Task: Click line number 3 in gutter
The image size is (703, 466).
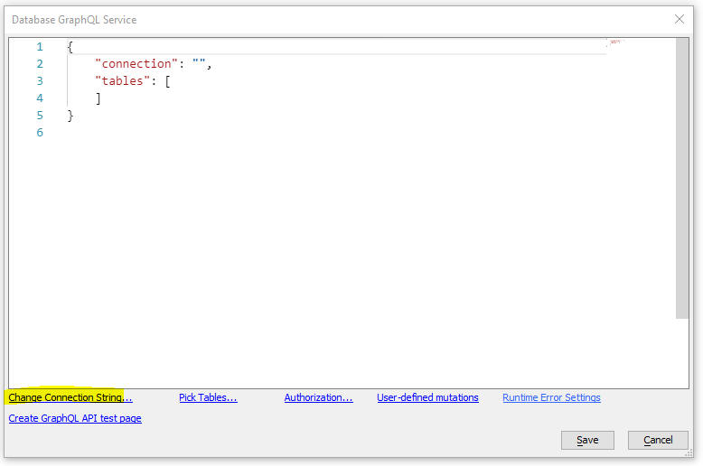Action: pos(40,81)
